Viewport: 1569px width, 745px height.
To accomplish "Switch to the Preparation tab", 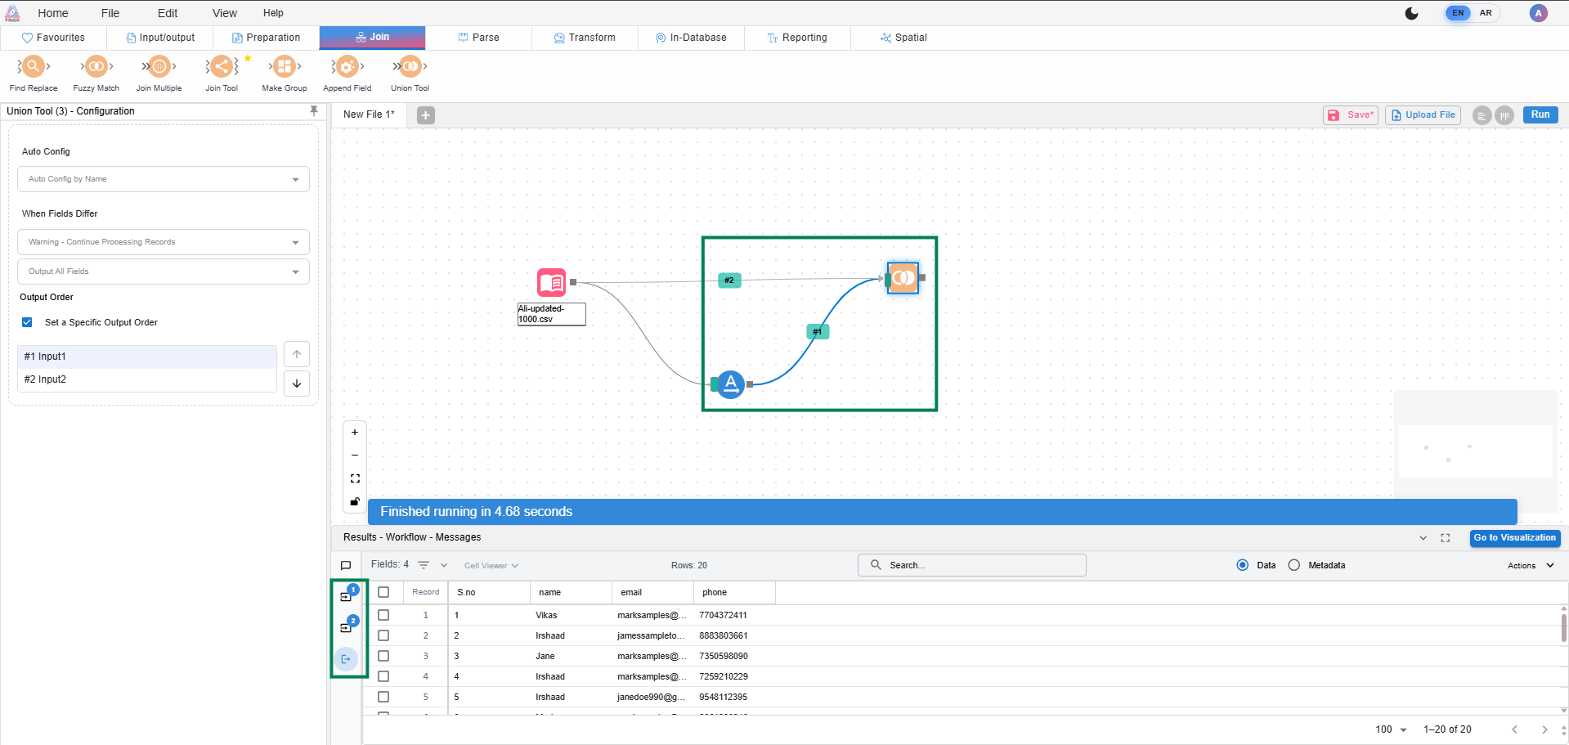I will point(266,38).
